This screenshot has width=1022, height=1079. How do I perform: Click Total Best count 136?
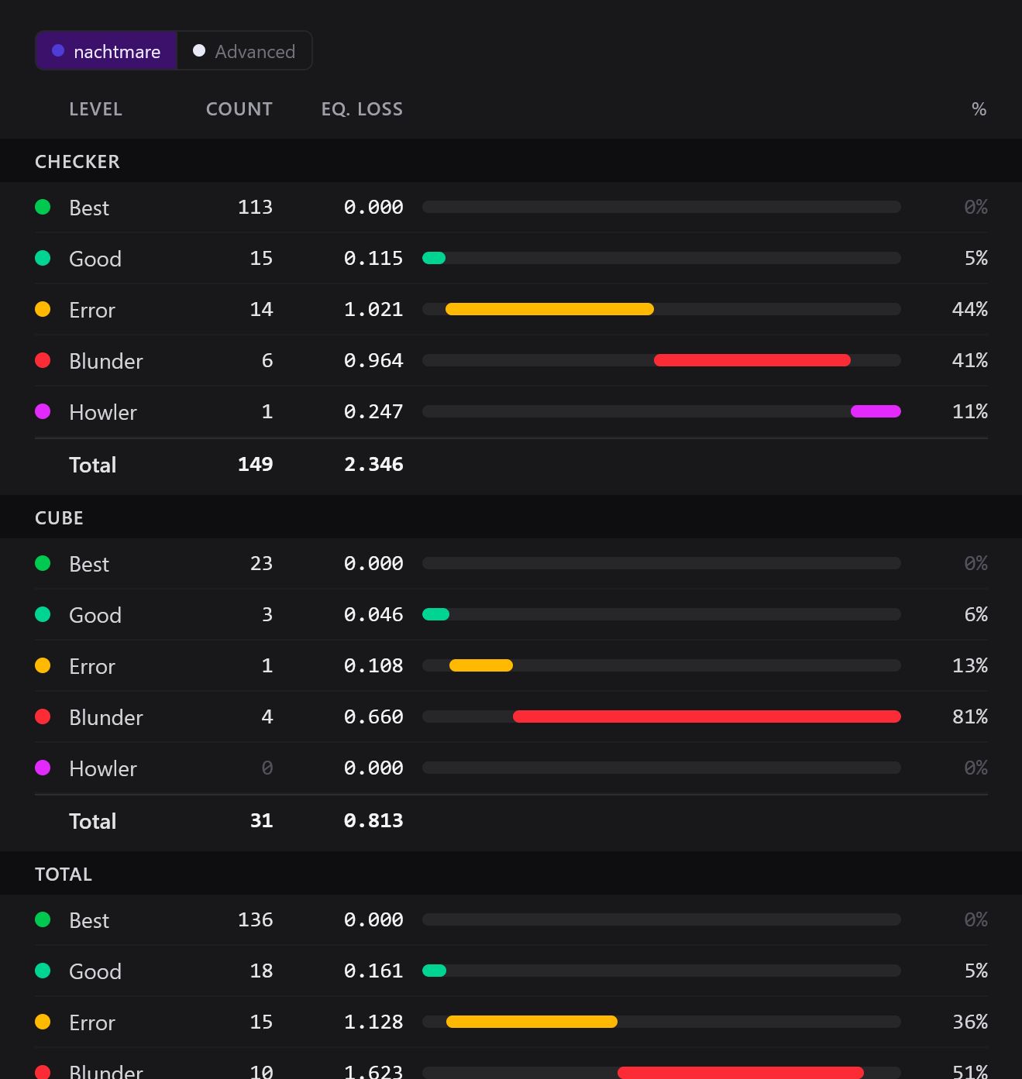click(255, 919)
